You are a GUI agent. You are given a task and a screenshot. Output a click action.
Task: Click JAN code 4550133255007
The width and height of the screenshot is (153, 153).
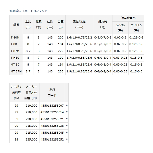[52, 106]
